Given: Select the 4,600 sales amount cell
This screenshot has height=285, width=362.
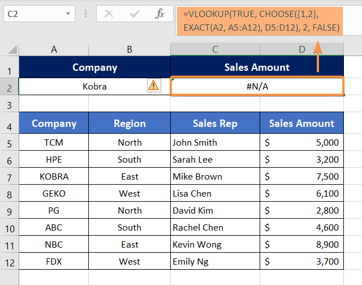Looking at the screenshot, I should [301, 227].
